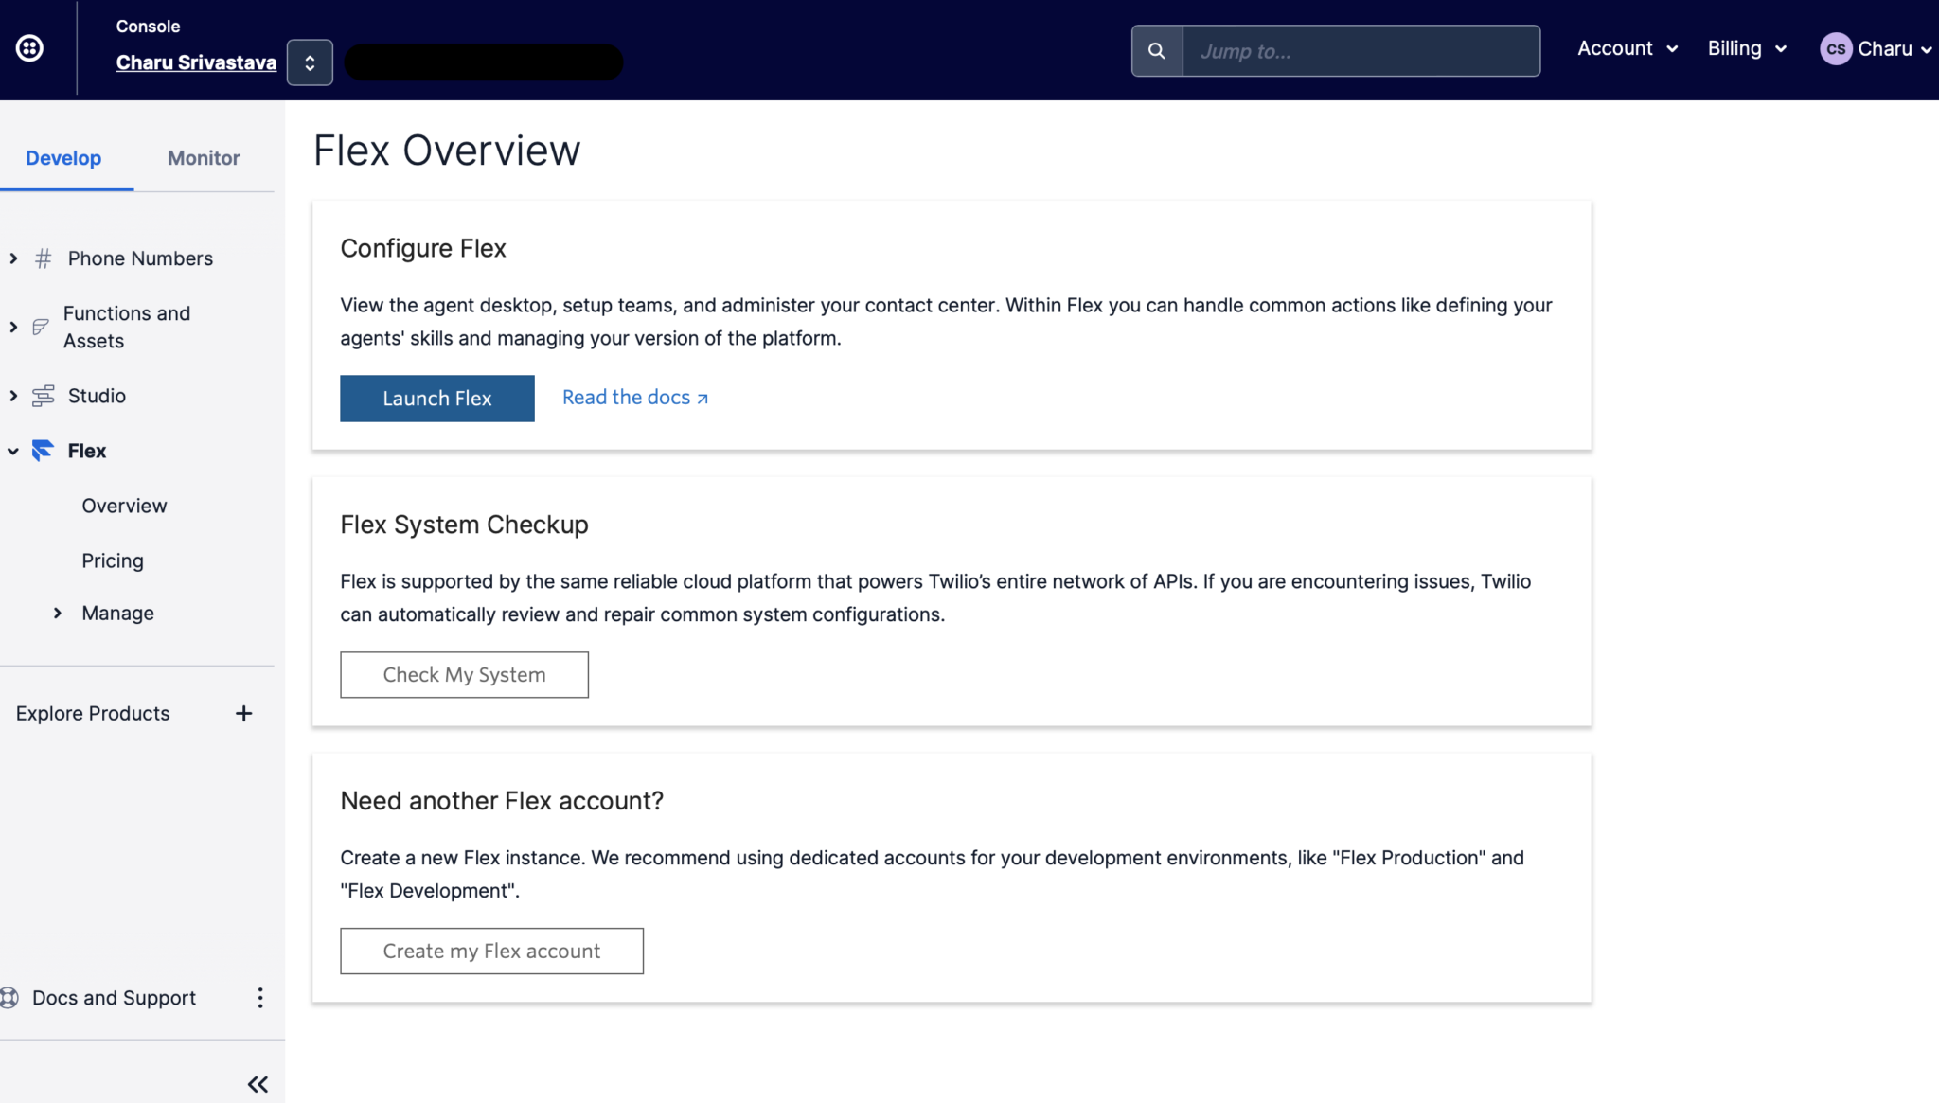Click the search magnifier icon
1939x1103 pixels.
[x=1155, y=50]
